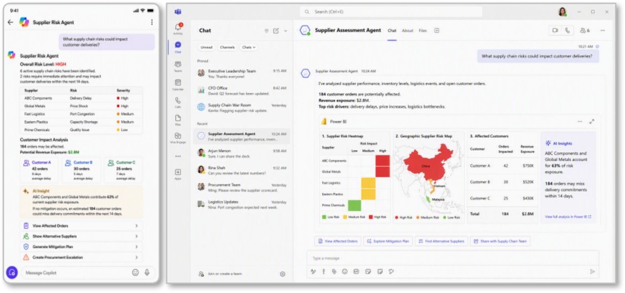Select the Customer A card in mobile view

coord(40,170)
